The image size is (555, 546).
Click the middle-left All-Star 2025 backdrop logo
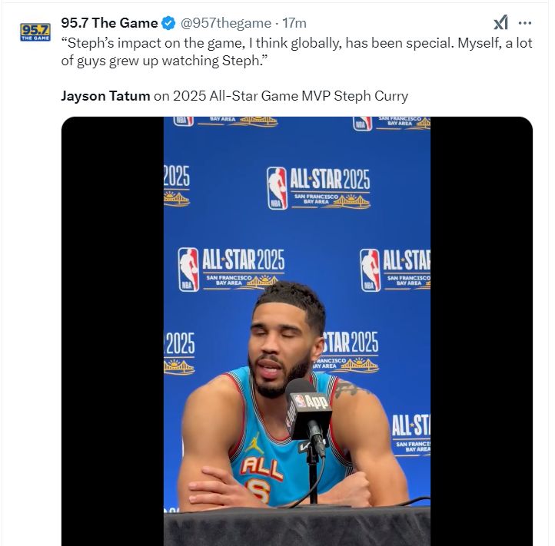coord(231,269)
